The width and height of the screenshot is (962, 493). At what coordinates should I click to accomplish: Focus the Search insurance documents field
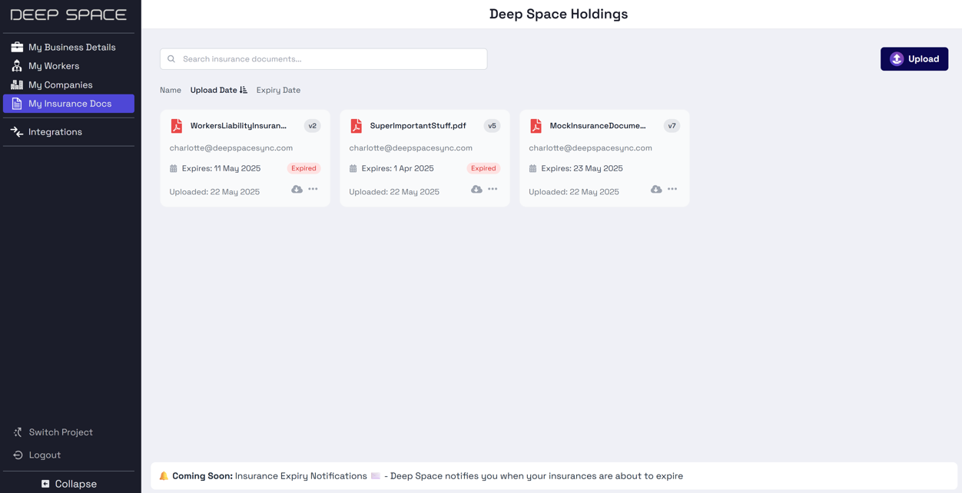pyautogui.click(x=323, y=59)
